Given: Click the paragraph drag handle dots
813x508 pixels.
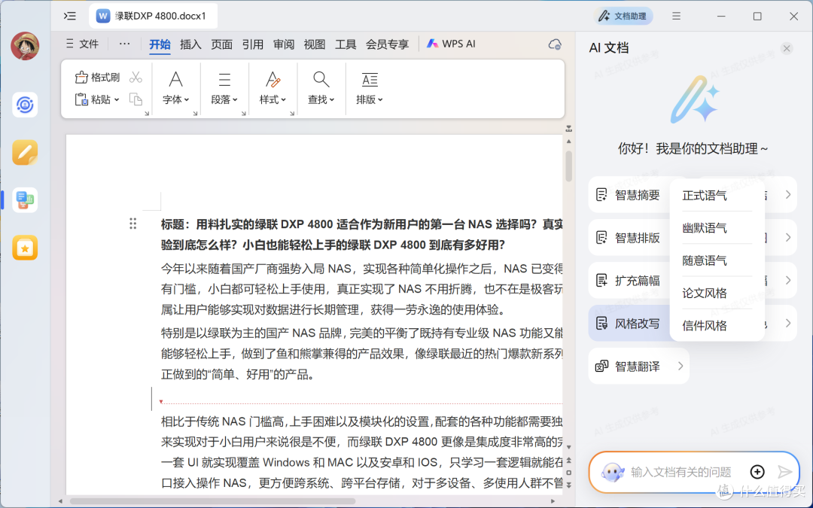Looking at the screenshot, I should 132,224.
